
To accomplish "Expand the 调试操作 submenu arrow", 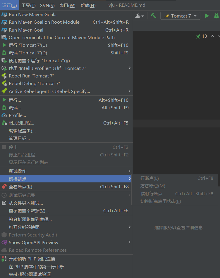I will click(x=130, y=171).
